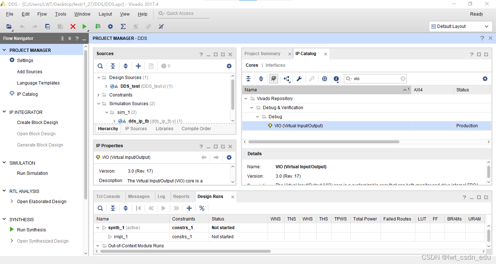Open the IP Properties settings gear
This screenshot has width=496, height=264.
pyautogui.click(x=229, y=157)
